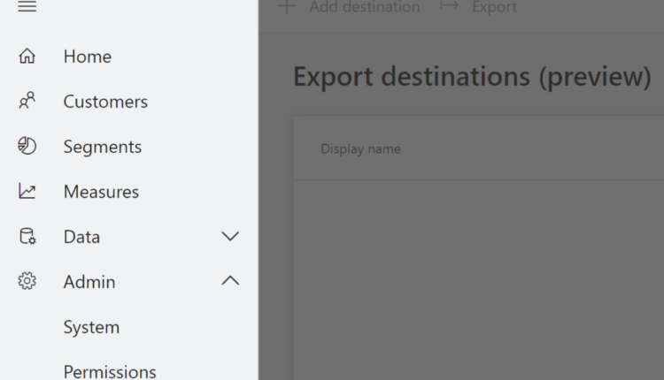The image size is (664, 380).
Task: Toggle the hamburger navigation menu icon
Action: 27,7
